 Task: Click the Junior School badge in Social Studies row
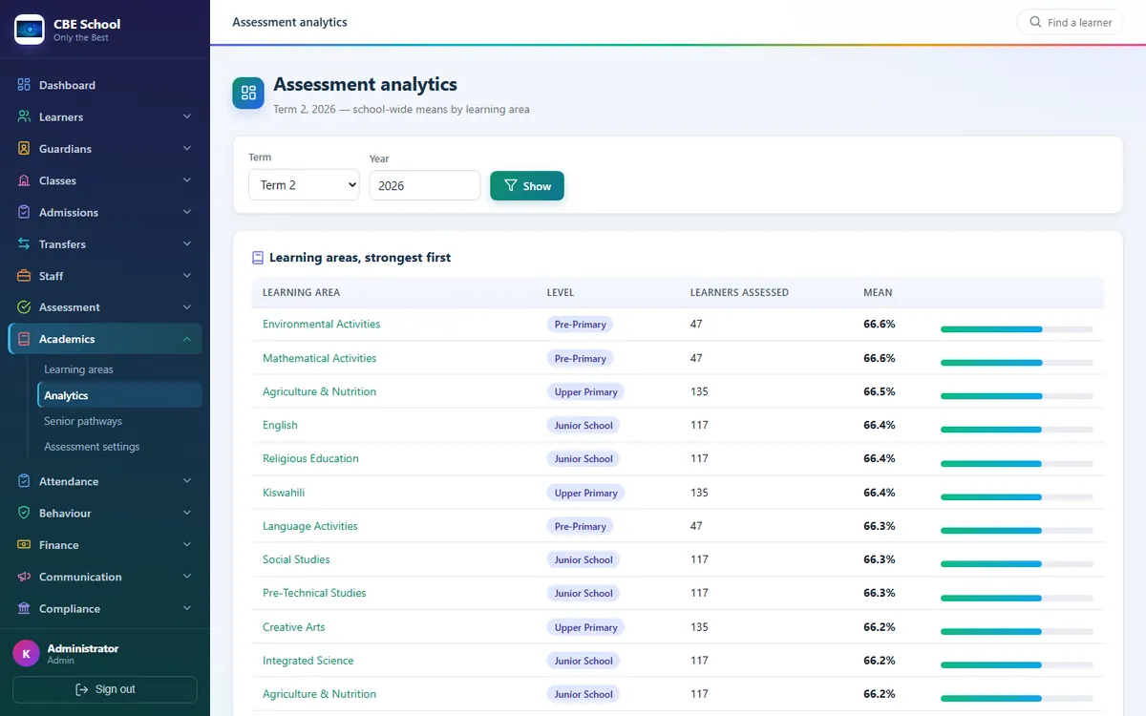click(x=584, y=559)
